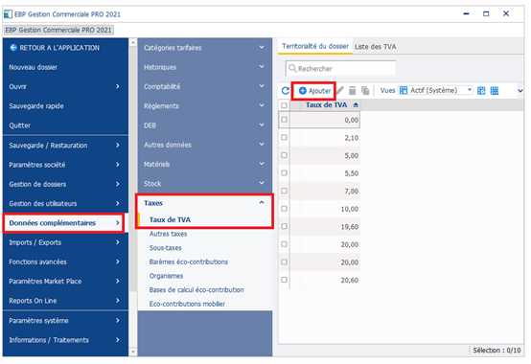Open Gestion des utilisateurs submenu
The height and width of the screenshot is (364, 531).
pos(65,203)
